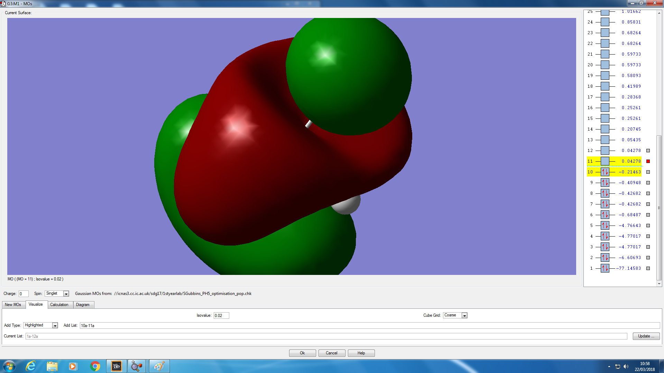The height and width of the screenshot is (373, 664).
Task: Open Windows Explorer folder in taskbar
Action: click(x=52, y=366)
